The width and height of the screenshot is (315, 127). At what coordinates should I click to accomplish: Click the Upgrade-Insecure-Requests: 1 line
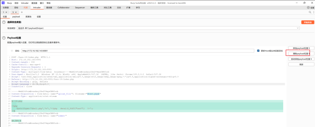(29, 67)
